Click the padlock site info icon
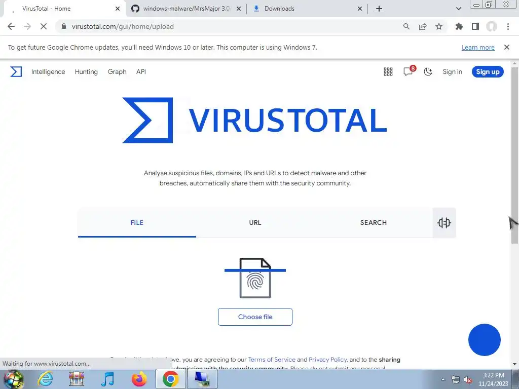Screen dimensions: 519x389 click(64, 26)
